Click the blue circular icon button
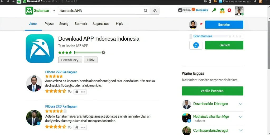270x135 pixels. coord(196,45)
